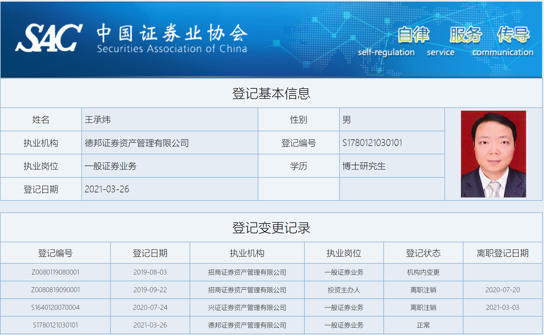Click the 自律 self-regulation banner text
The width and height of the screenshot is (544, 335).
click(x=413, y=35)
